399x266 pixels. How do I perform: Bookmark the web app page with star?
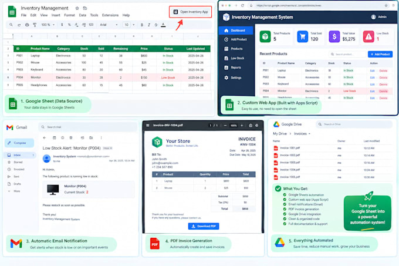[x=386, y=5]
